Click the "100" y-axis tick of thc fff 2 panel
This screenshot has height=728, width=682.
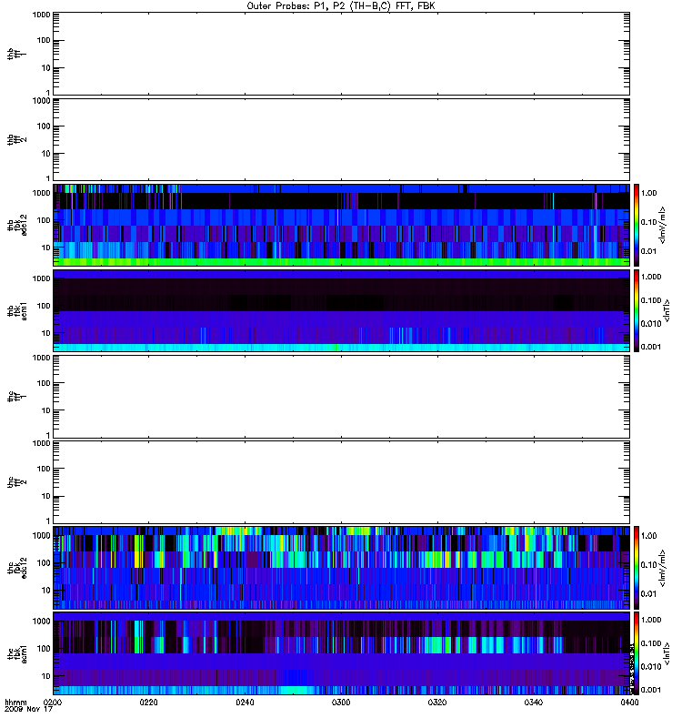[44, 469]
